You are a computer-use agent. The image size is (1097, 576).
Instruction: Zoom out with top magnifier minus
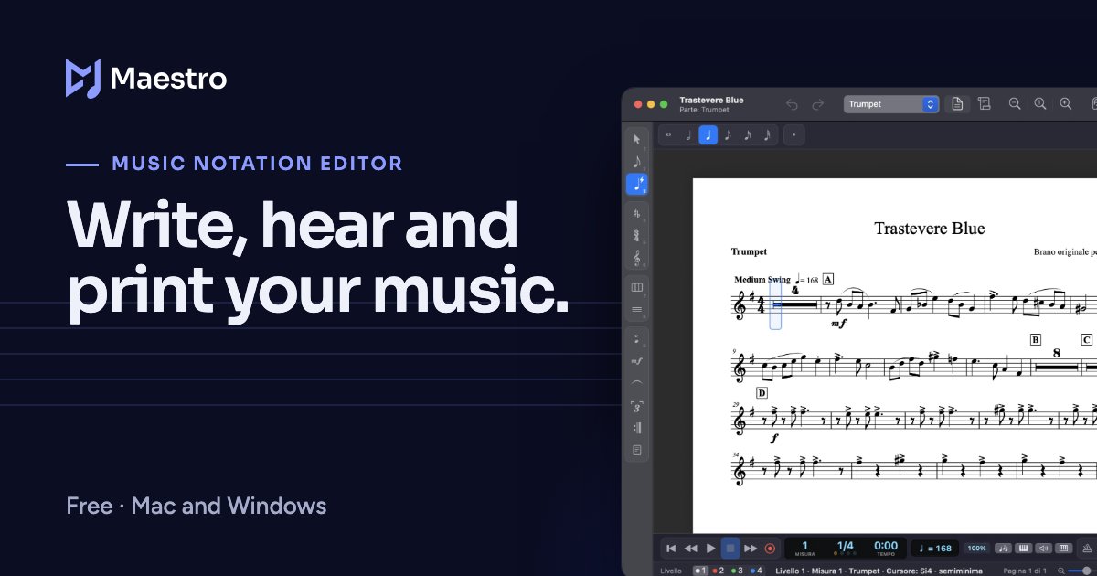[x=1015, y=104]
